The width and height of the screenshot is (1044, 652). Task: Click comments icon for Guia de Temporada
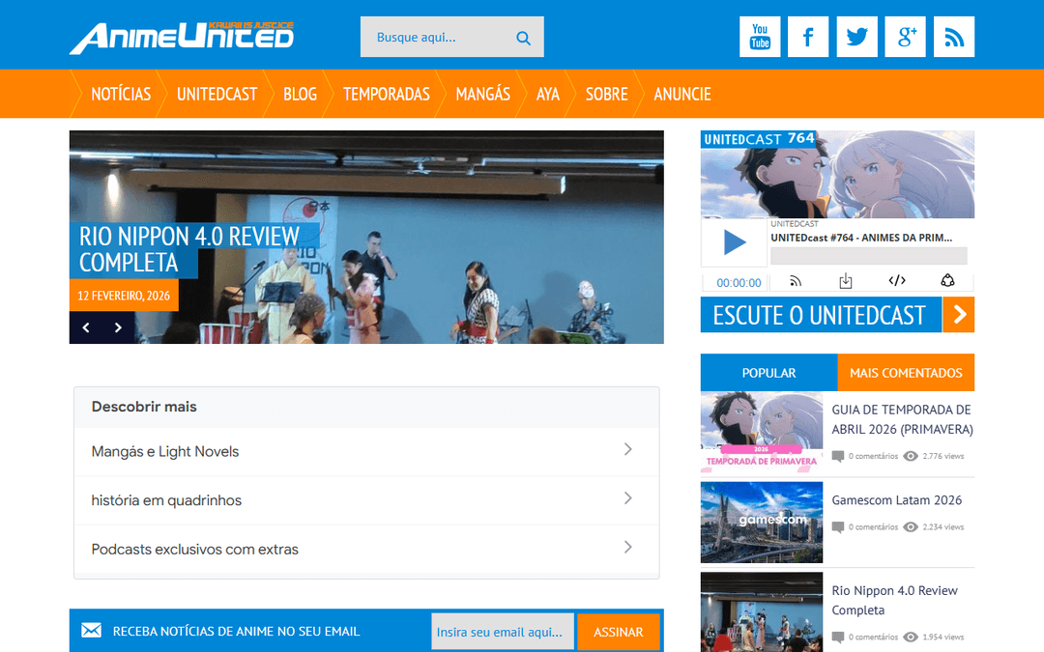(x=837, y=456)
